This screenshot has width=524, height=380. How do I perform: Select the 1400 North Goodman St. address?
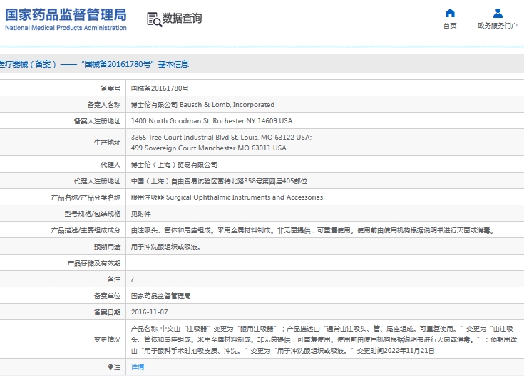tap(212, 121)
